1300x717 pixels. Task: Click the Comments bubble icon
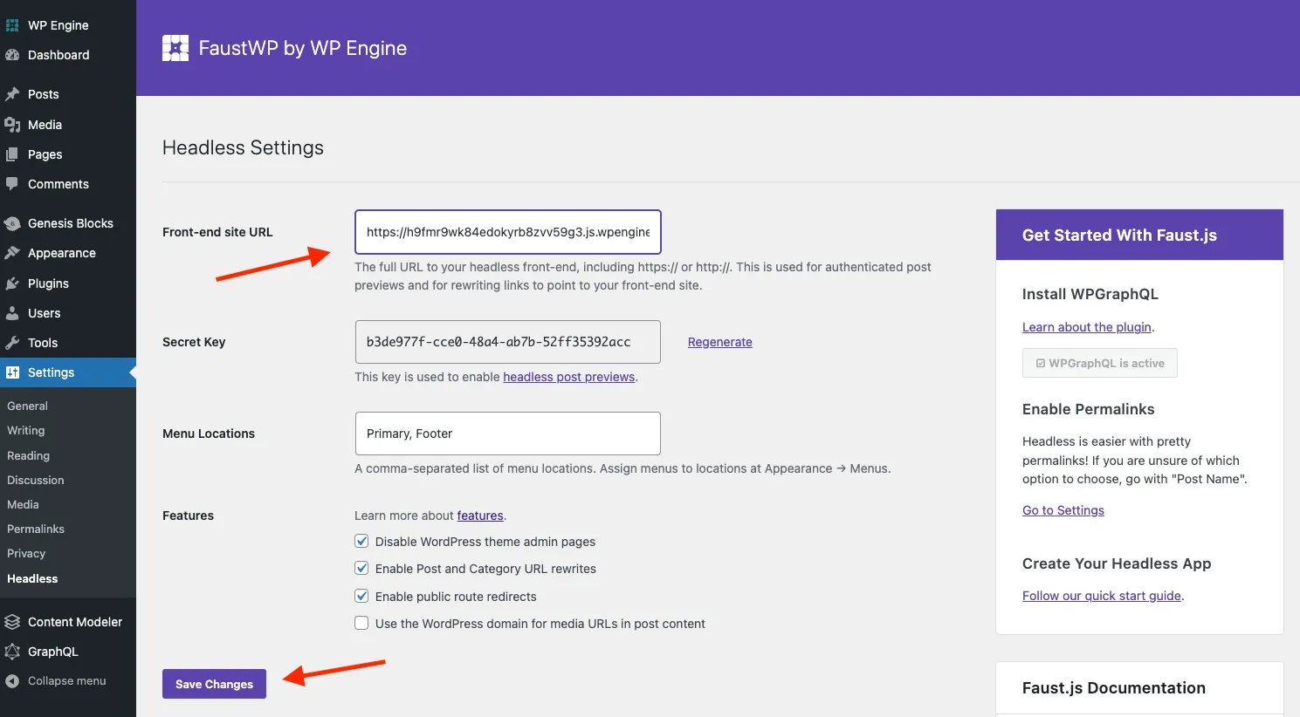tap(15, 184)
